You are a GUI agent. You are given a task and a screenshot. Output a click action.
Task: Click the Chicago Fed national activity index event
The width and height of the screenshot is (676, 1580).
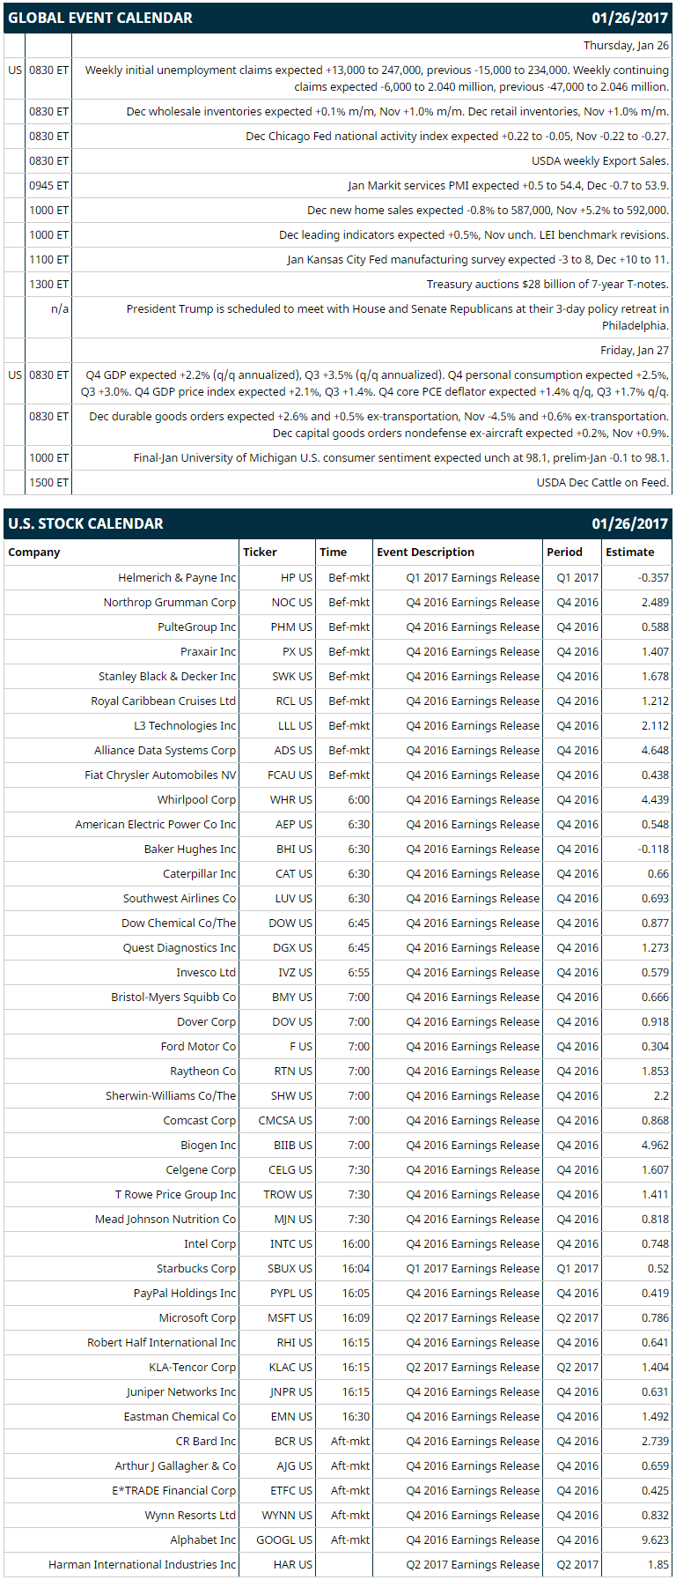click(457, 136)
